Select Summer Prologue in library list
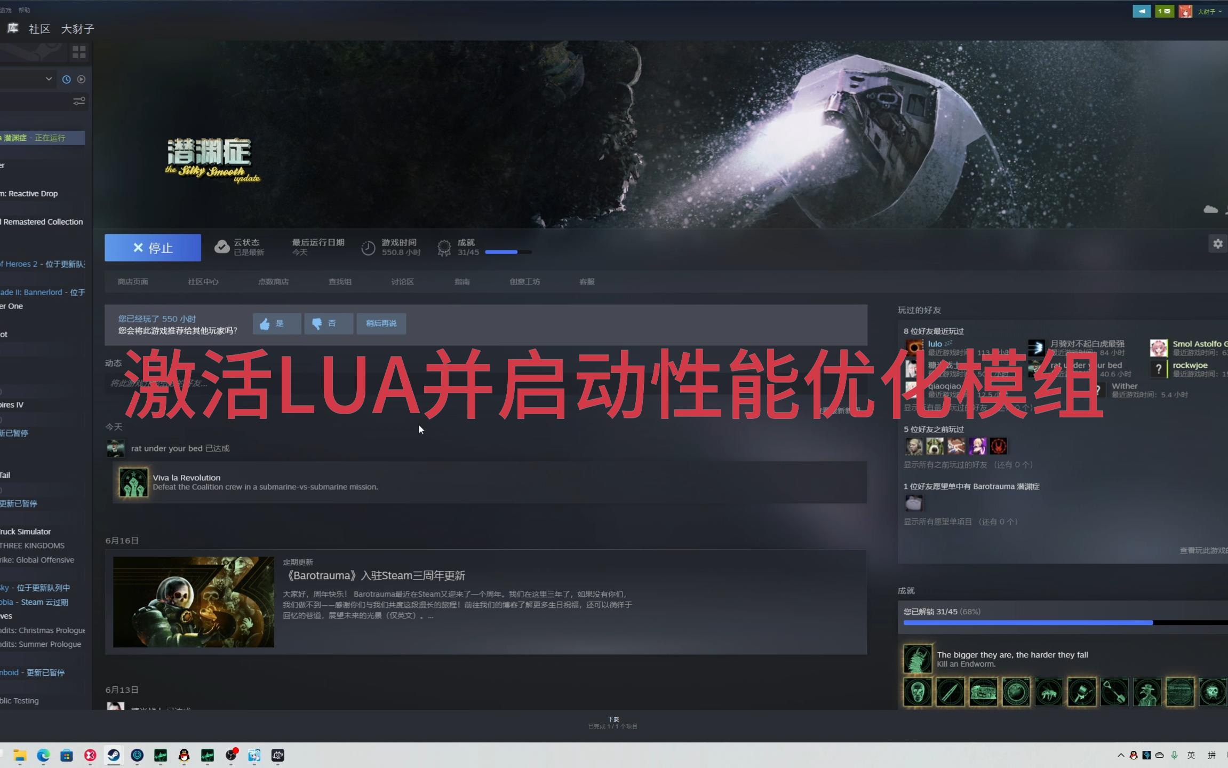The image size is (1228, 768). (x=42, y=644)
